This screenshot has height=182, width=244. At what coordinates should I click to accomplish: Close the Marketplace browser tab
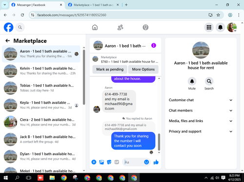(x=118, y=5)
